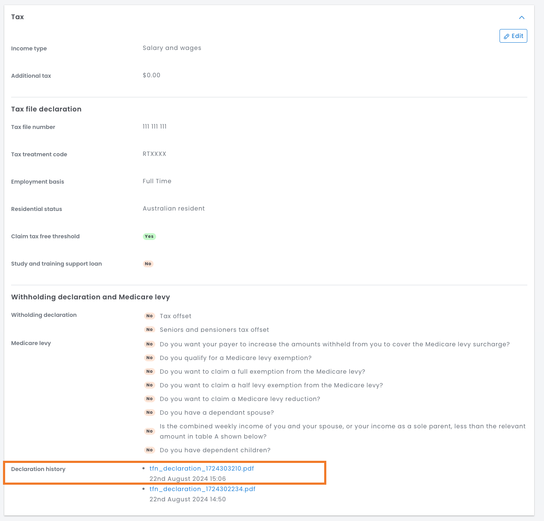Click No badge for dependent children question

coord(149,450)
